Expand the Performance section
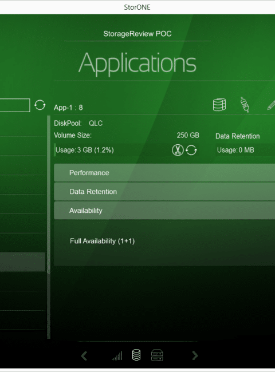The height and width of the screenshot is (372, 275). 164,173
